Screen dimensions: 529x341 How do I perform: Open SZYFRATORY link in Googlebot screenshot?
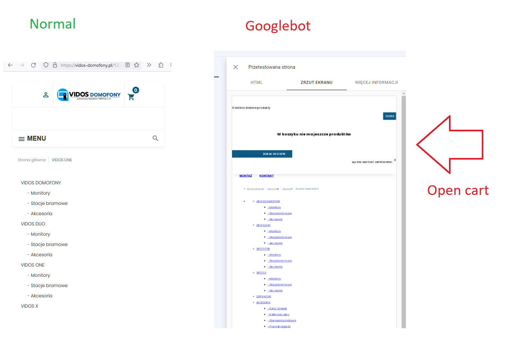[x=264, y=297]
